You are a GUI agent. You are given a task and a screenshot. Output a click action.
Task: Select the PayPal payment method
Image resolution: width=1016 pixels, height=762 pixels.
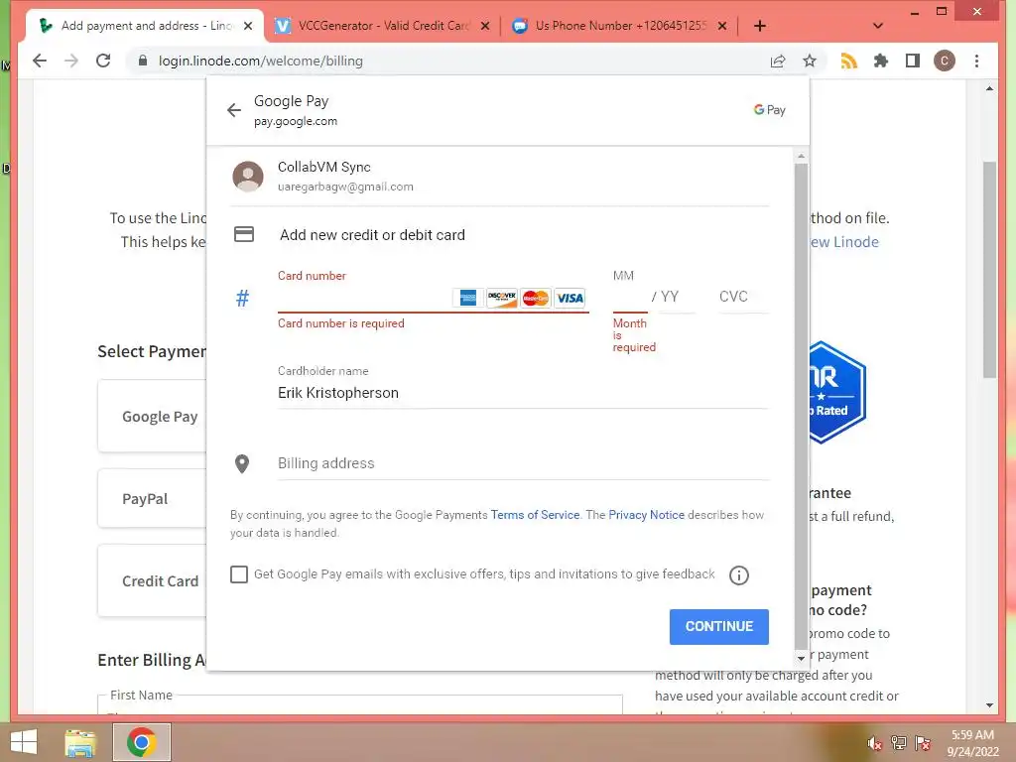point(153,498)
